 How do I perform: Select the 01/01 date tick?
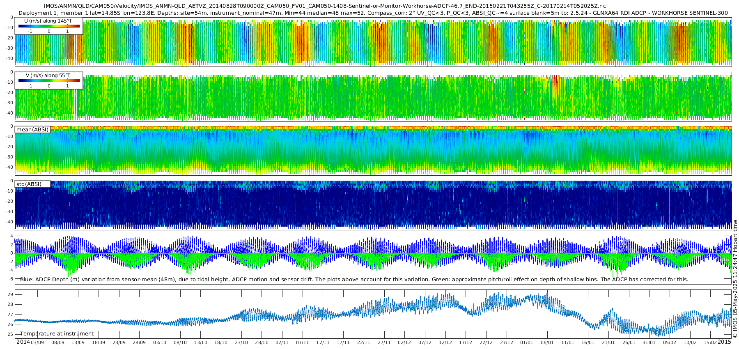[x=527, y=342]
